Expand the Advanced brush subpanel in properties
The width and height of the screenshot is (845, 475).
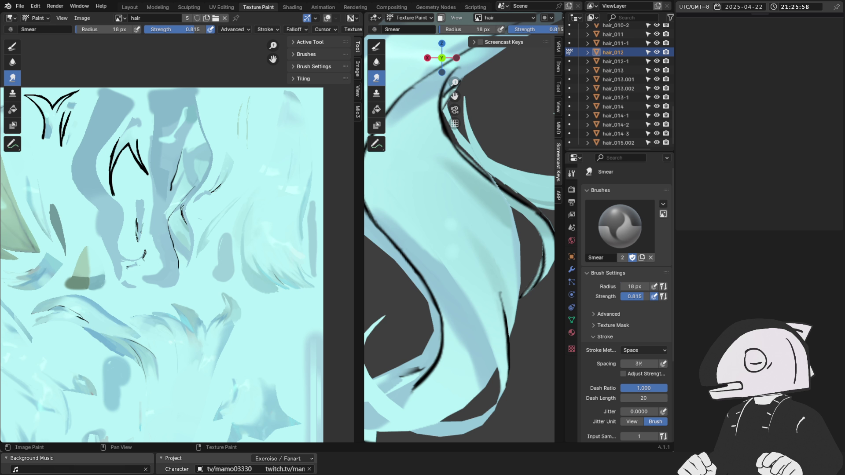coord(609,314)
